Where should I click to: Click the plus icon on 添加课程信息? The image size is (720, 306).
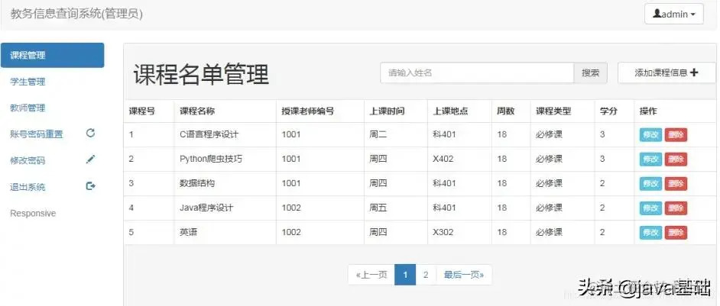point(694,72)
